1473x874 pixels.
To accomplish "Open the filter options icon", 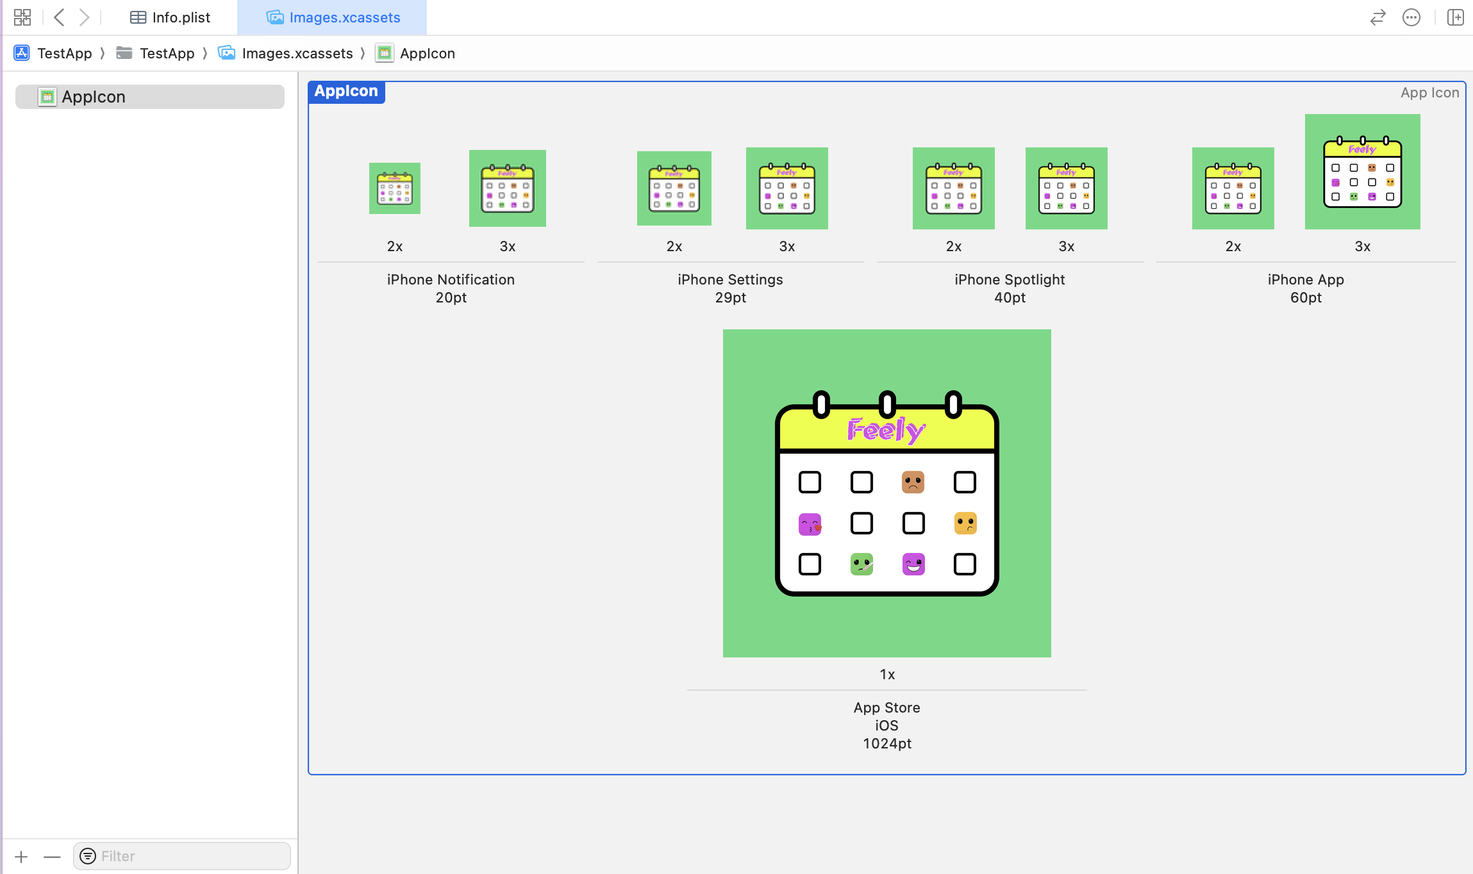I will pyautogui.click(x=88, y=856).
